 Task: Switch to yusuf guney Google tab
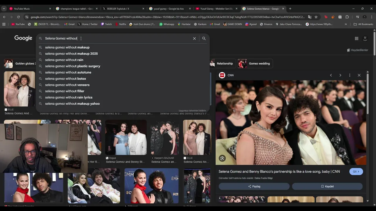tap(170, 9)
